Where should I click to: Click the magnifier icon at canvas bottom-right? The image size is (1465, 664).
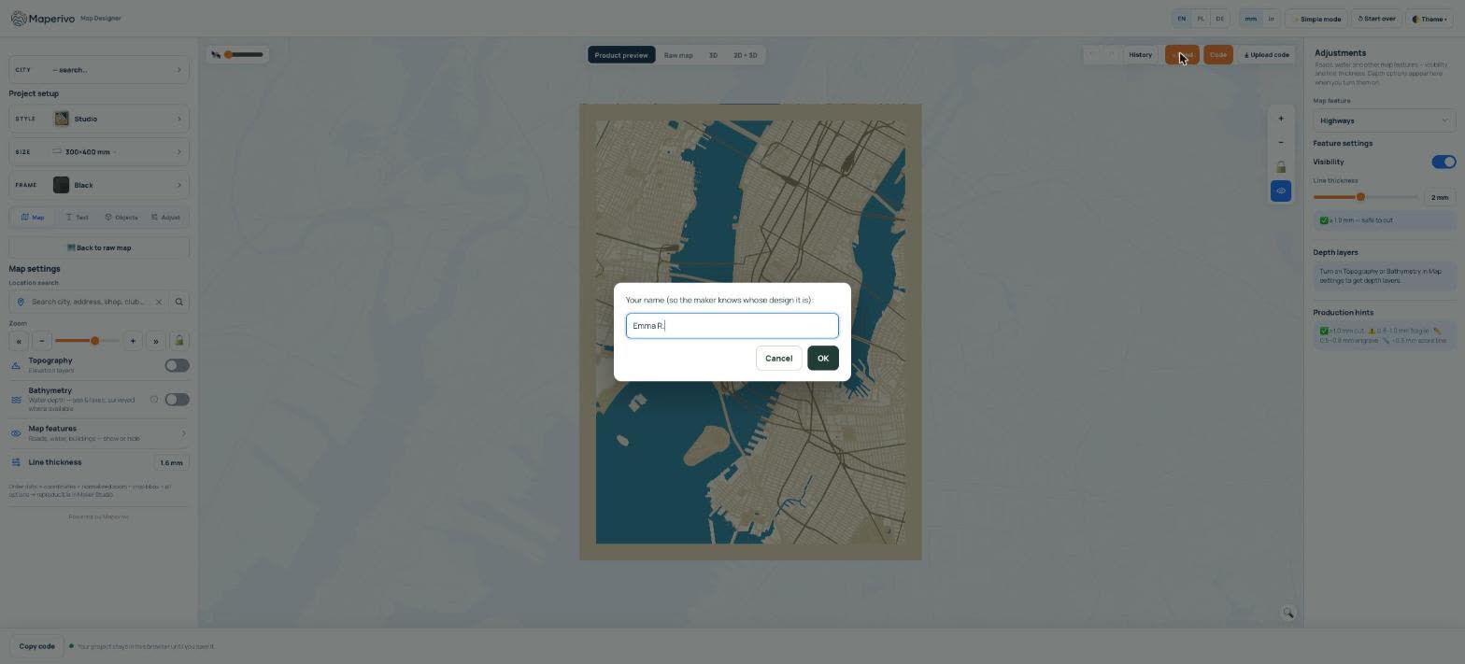tap(1287, 614)
